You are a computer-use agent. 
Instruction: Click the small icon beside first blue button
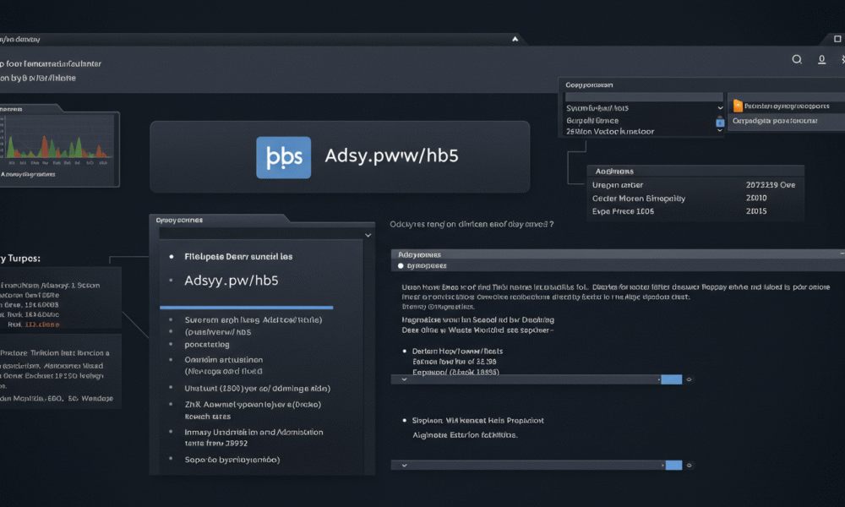pyautogui.click(x=690, y=380)
